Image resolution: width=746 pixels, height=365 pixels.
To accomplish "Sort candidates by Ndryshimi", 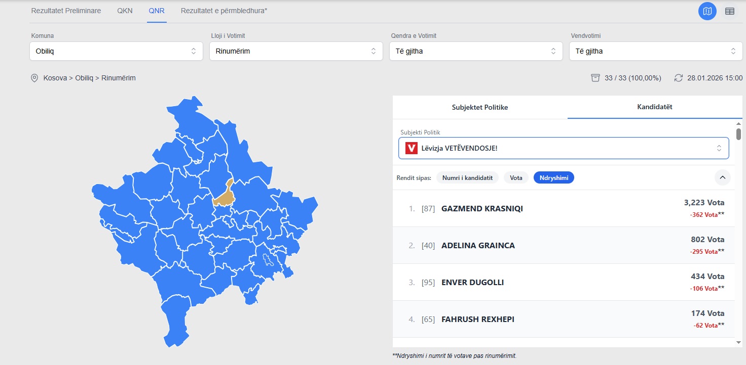I will [x=553, y=177].
